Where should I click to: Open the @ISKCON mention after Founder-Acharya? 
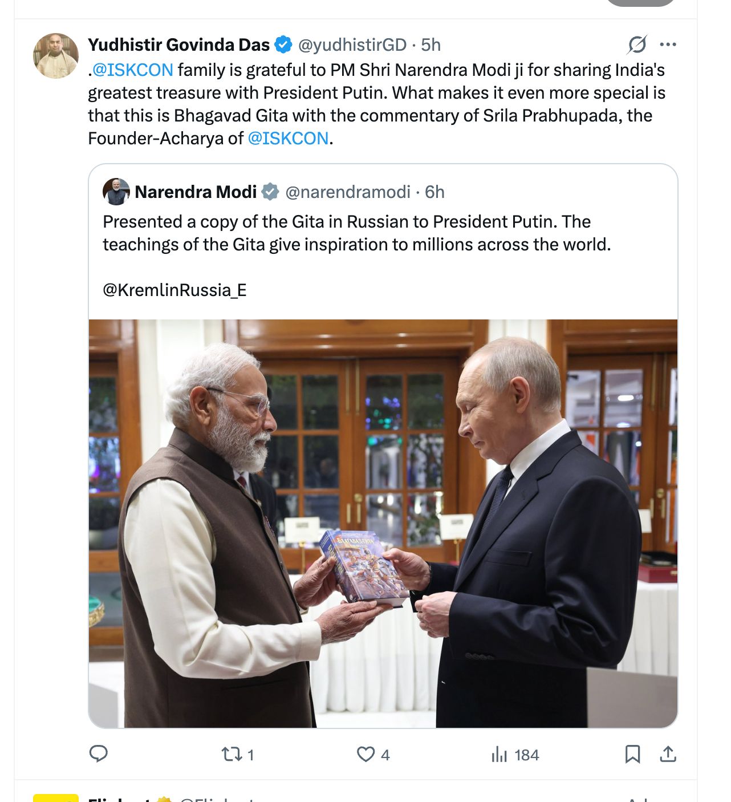[x=288, y=138]
